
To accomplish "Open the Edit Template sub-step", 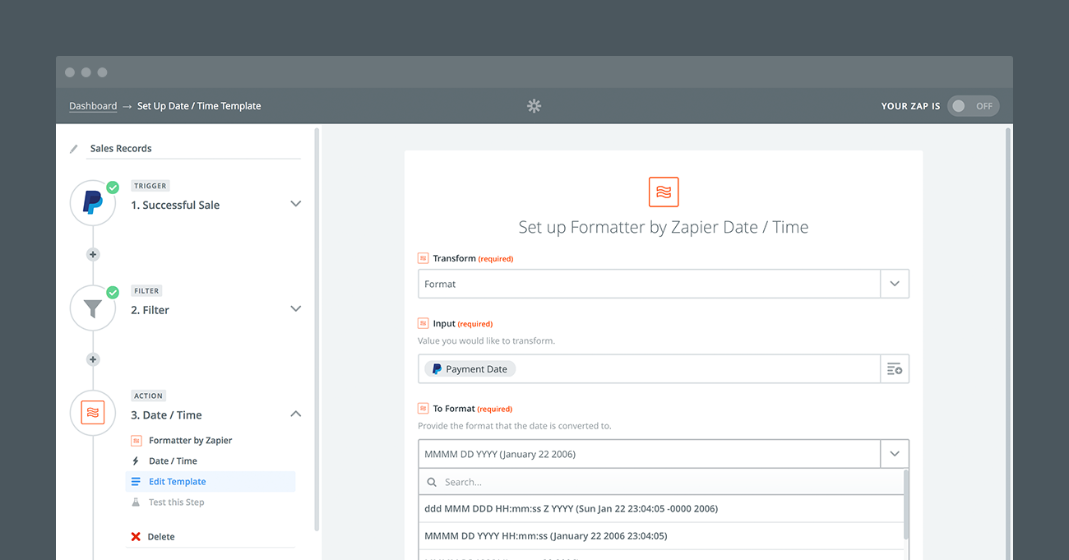I will pos(211,482).
